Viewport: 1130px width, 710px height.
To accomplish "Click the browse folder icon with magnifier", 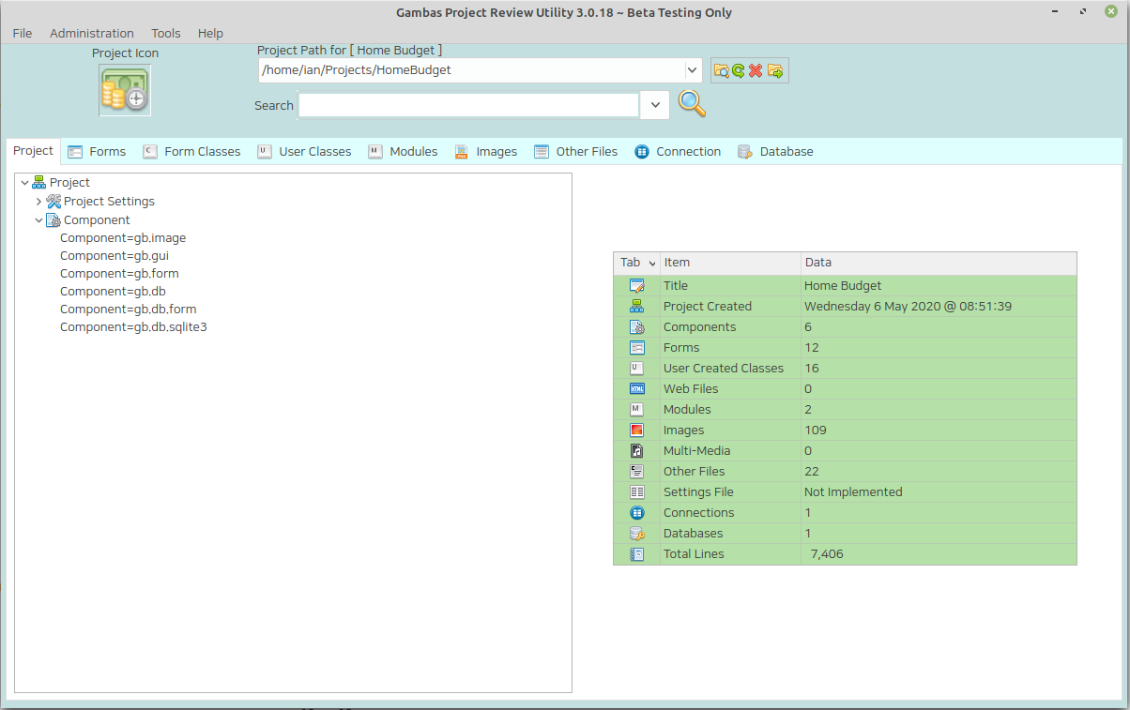I will [x=721, y=70].
